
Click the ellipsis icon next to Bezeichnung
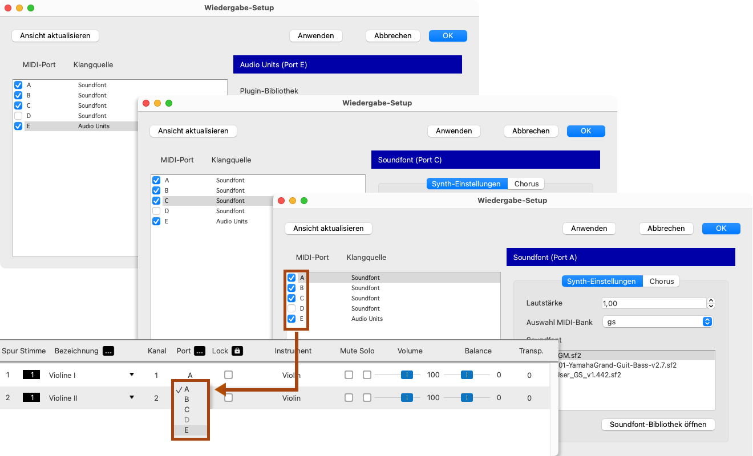pyautogui.click(x=108, y=351)
